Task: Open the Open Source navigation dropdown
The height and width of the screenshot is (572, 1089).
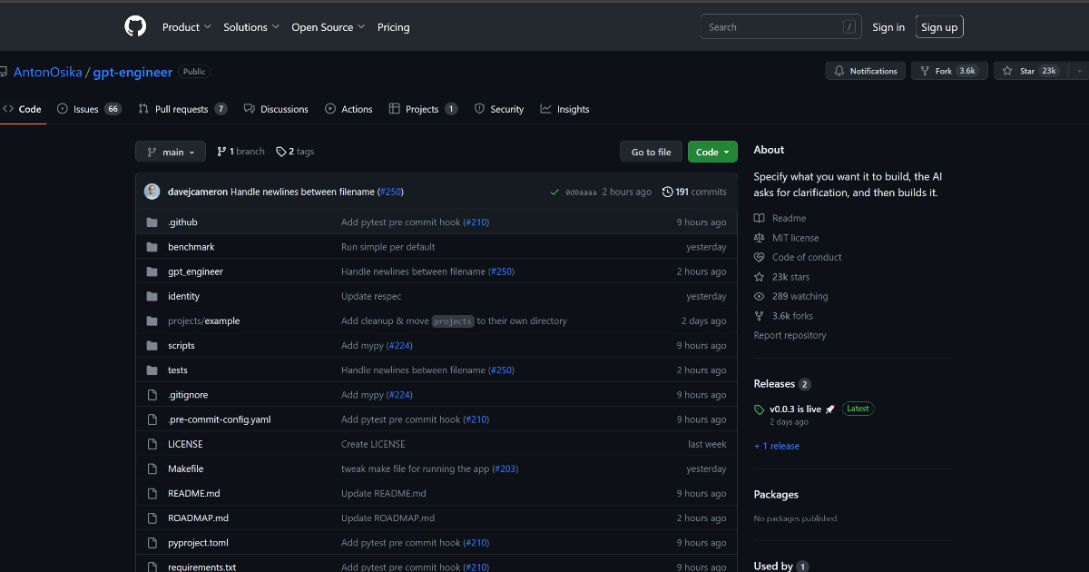Action: (x=329, y=27)
